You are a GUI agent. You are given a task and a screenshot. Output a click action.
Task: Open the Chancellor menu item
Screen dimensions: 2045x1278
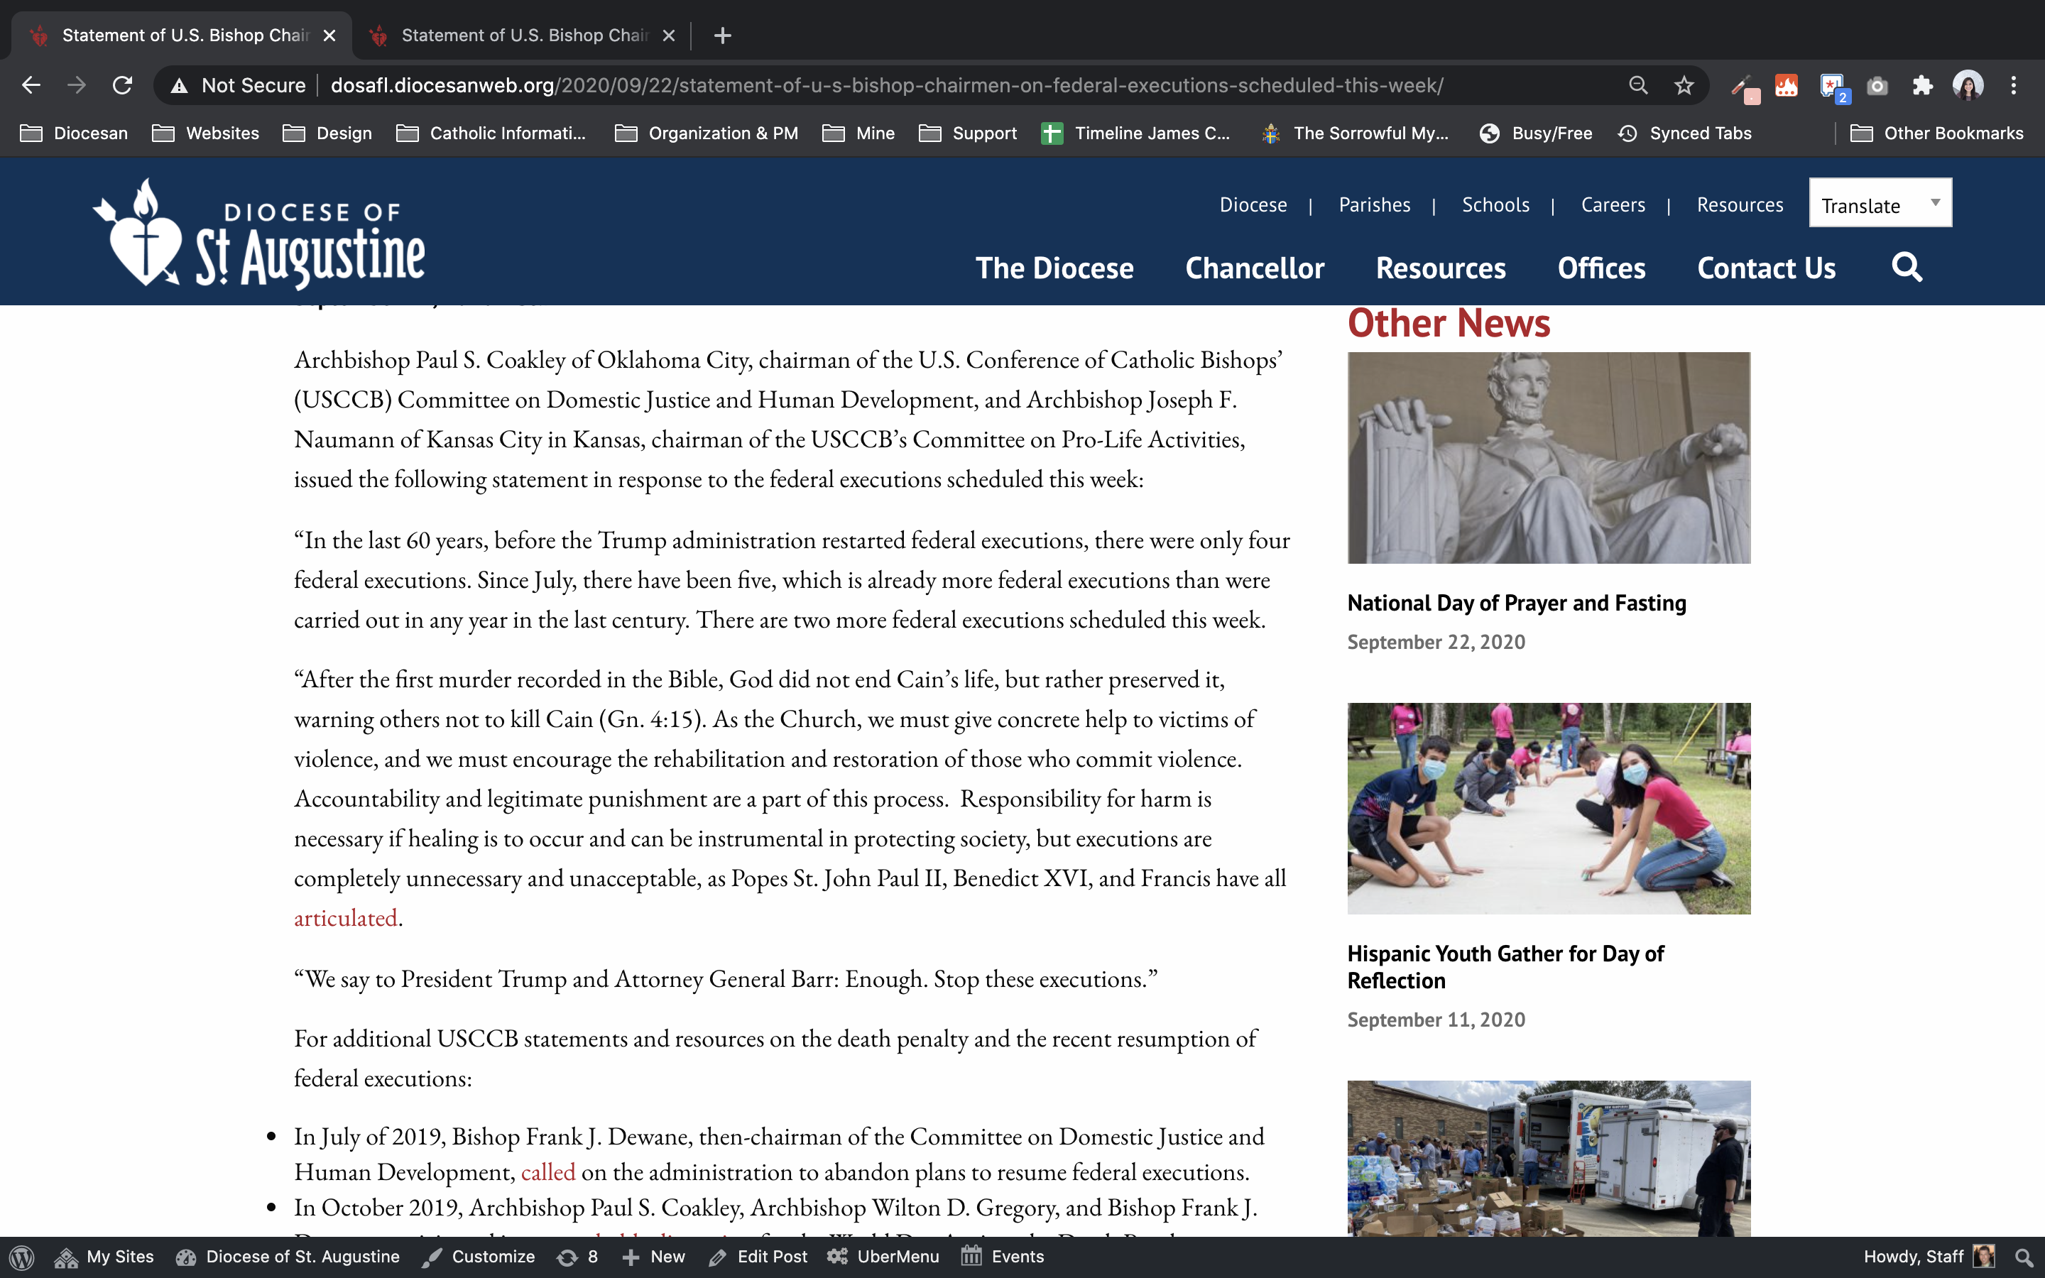(x=1254, y=268)
